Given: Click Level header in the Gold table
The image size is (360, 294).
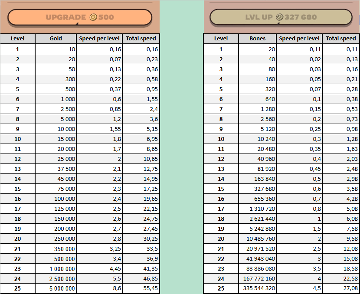Looking at the screenshot, I should coord(17,39).
